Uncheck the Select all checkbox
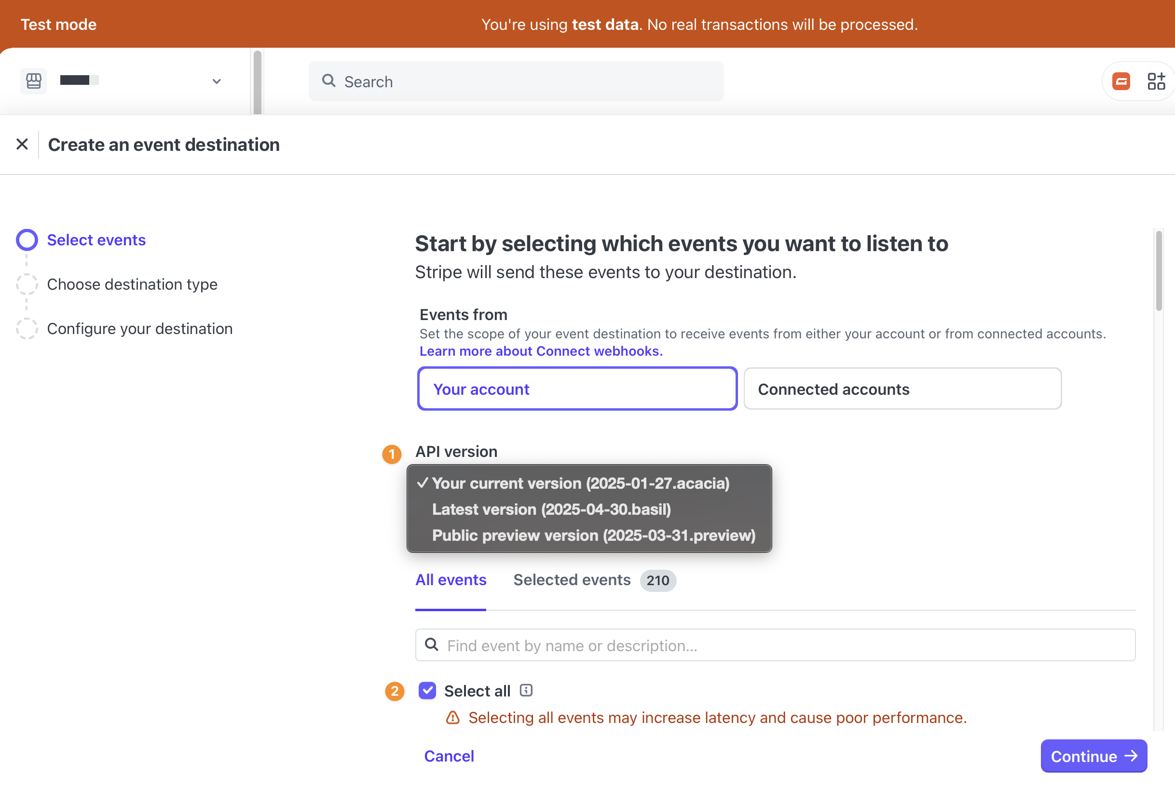This screenshot has width=1175, height=803. (427, 691)
